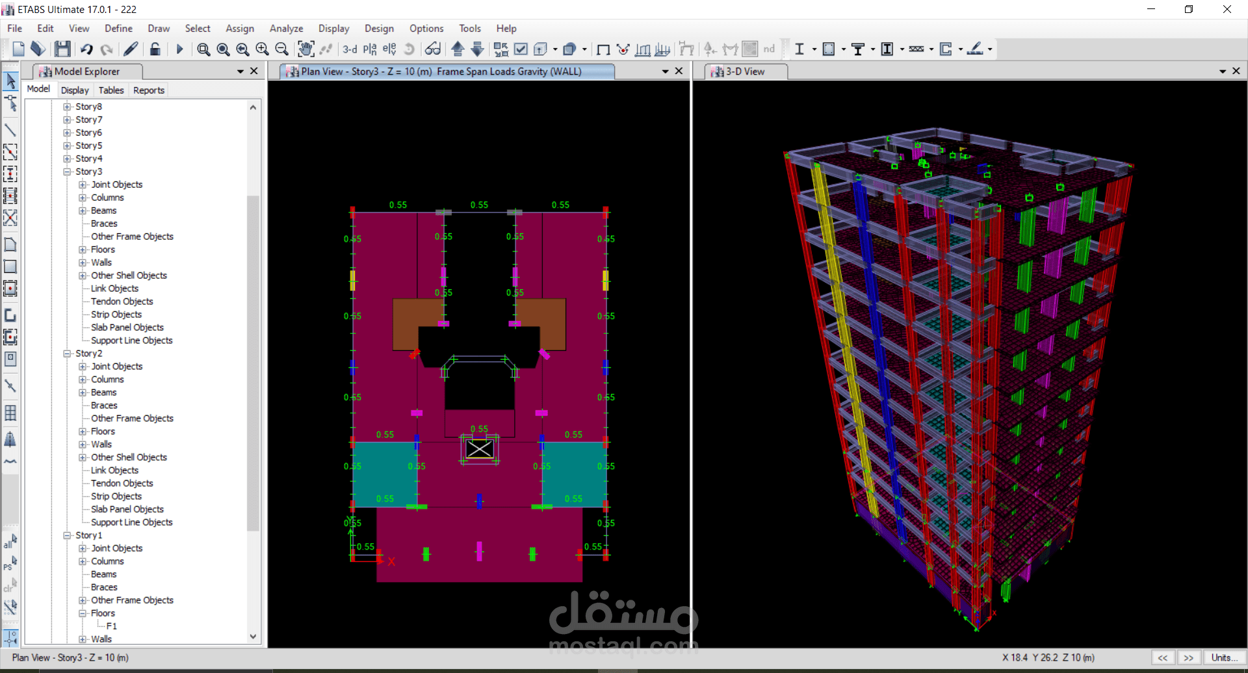Click the '>>' button in status bar
1248x673 pixels.
[x=1189, y=657]
